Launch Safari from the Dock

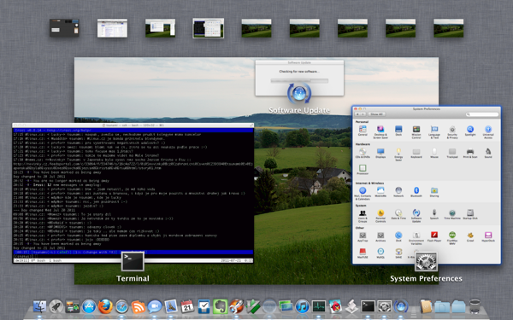[121, 306]
